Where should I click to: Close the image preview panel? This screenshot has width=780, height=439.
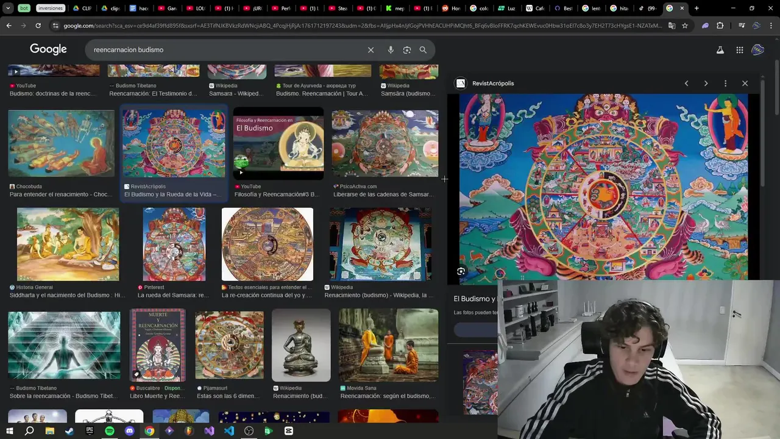tap(745, 84)
